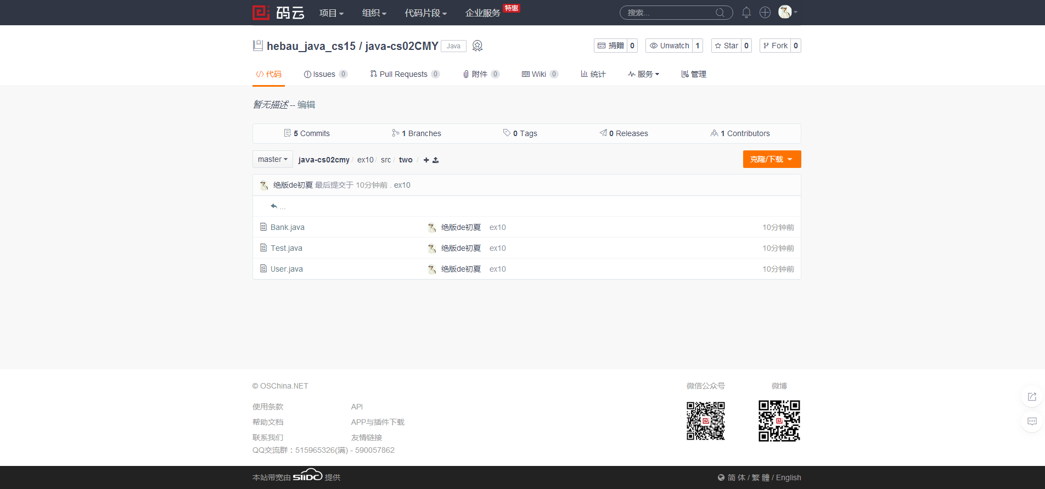Go to ex10 breadcrumb folder

pyautogui.click(x=365, y=160)
